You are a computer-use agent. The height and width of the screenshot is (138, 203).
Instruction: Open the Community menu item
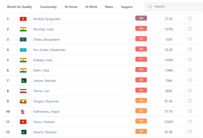tap(48, 7)
